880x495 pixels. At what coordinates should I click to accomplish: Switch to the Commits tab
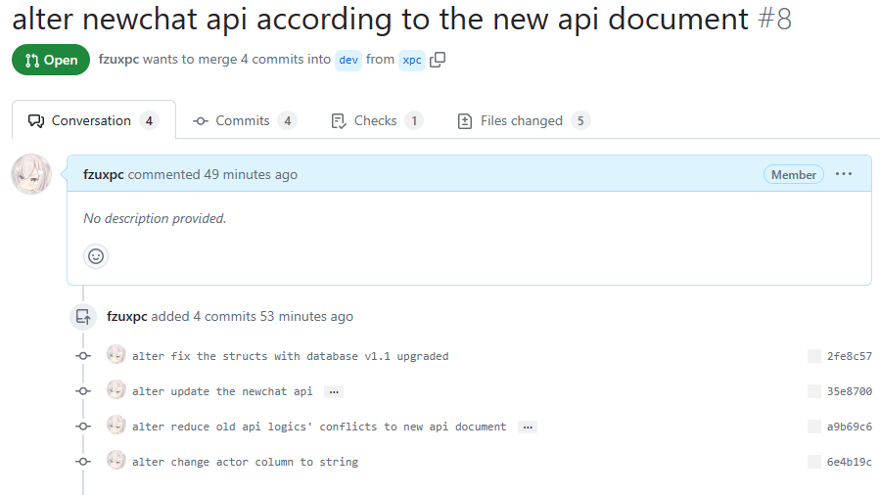click(x=245, y=120)
